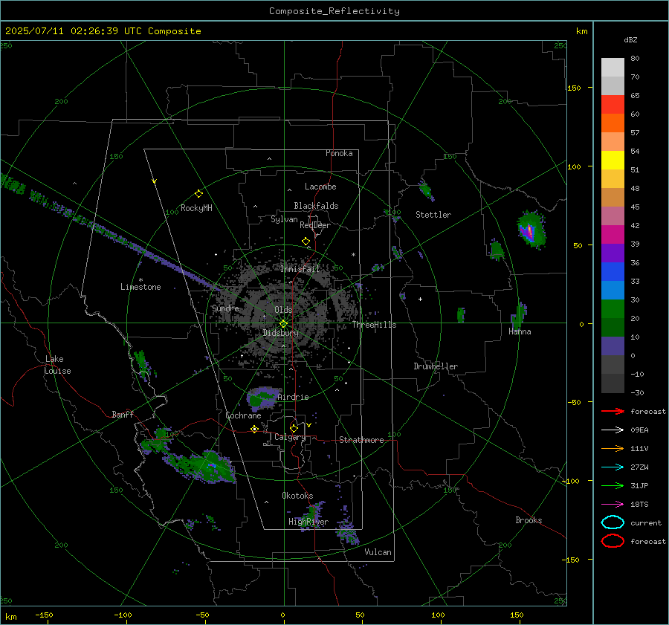669x625 pixels.
Task: Click the Lacombe label
Action: [x=320, y=187]
